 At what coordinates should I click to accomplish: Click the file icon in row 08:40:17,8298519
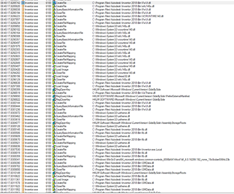(x=54, y=93)
